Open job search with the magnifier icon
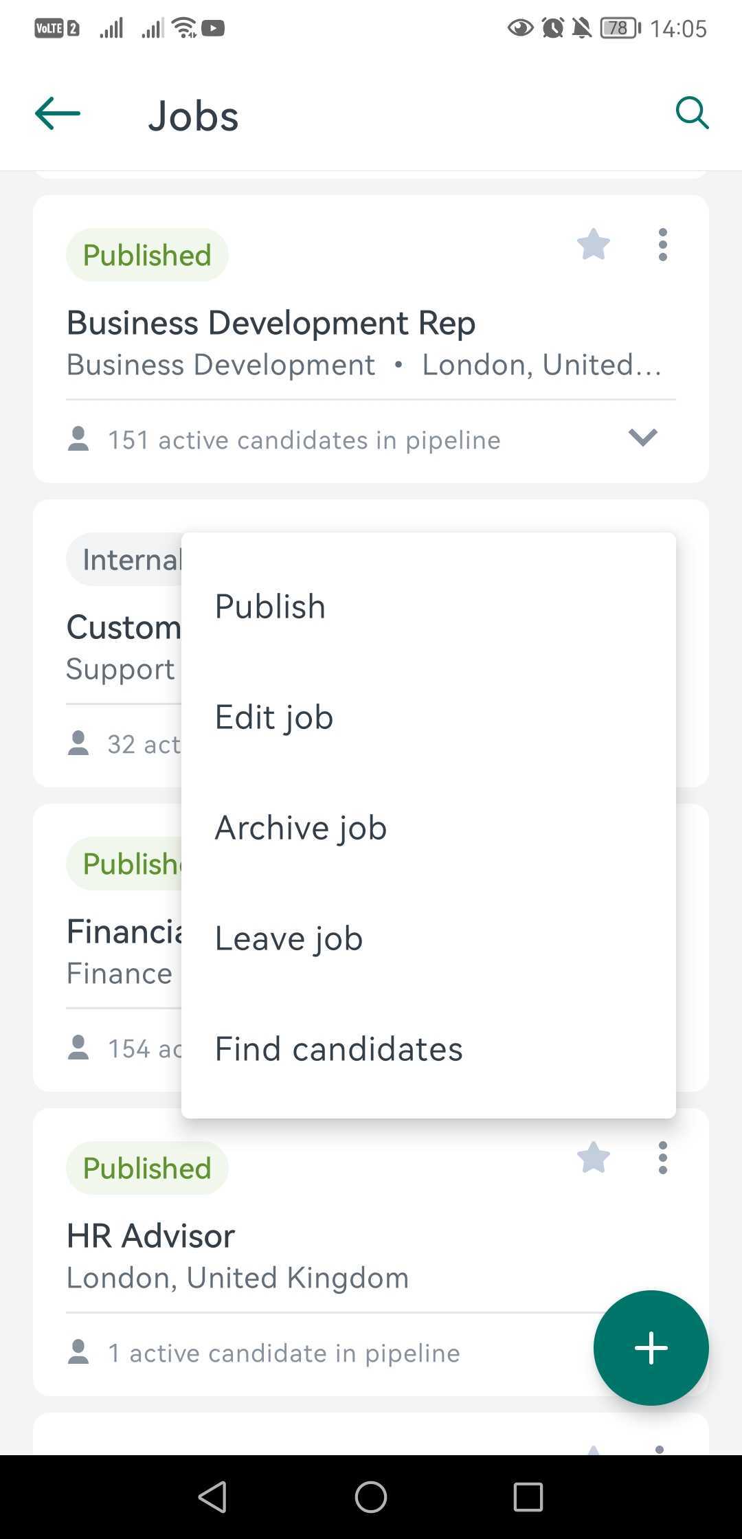742x1539 pixels. tap(692, 113)
